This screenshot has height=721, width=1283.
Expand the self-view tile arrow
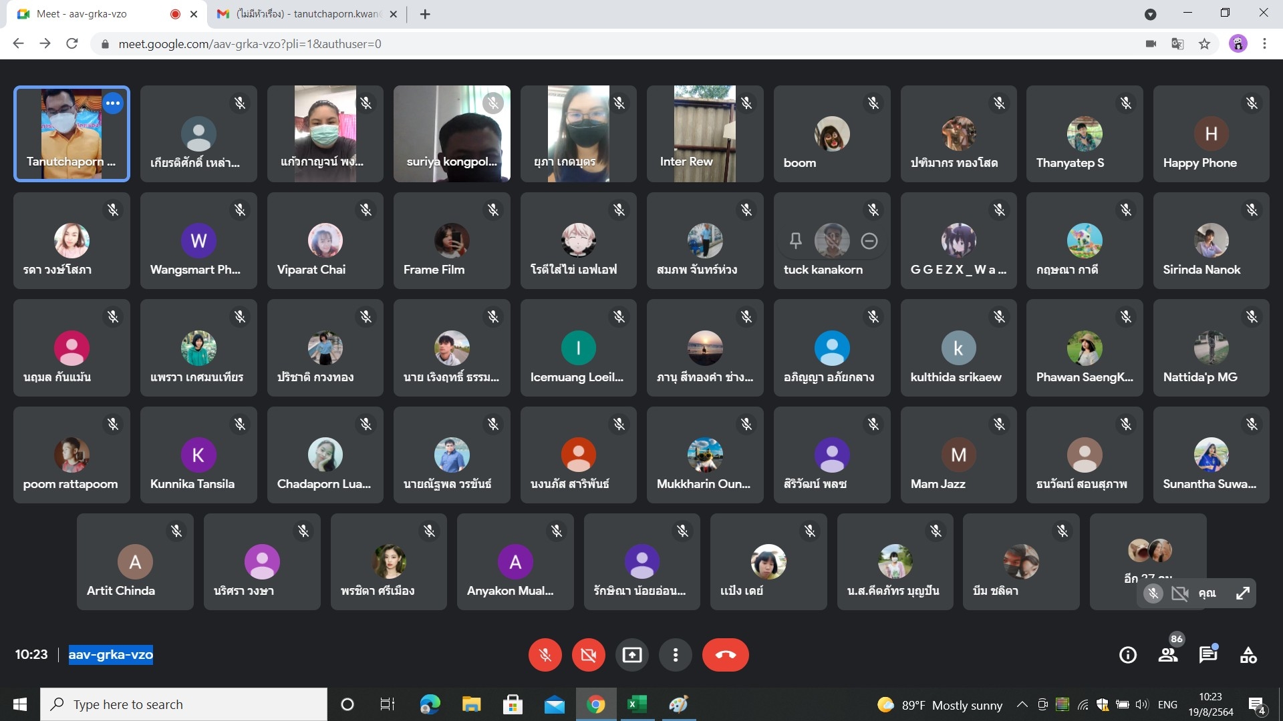[1242, 593]
